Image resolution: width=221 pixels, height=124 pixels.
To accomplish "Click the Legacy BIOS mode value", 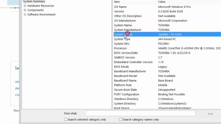I will tap(163, 67).
